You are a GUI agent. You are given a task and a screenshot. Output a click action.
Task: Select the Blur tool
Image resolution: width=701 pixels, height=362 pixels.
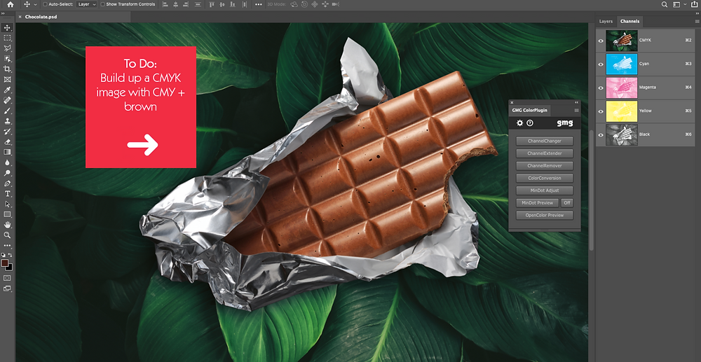coord(8,162)
